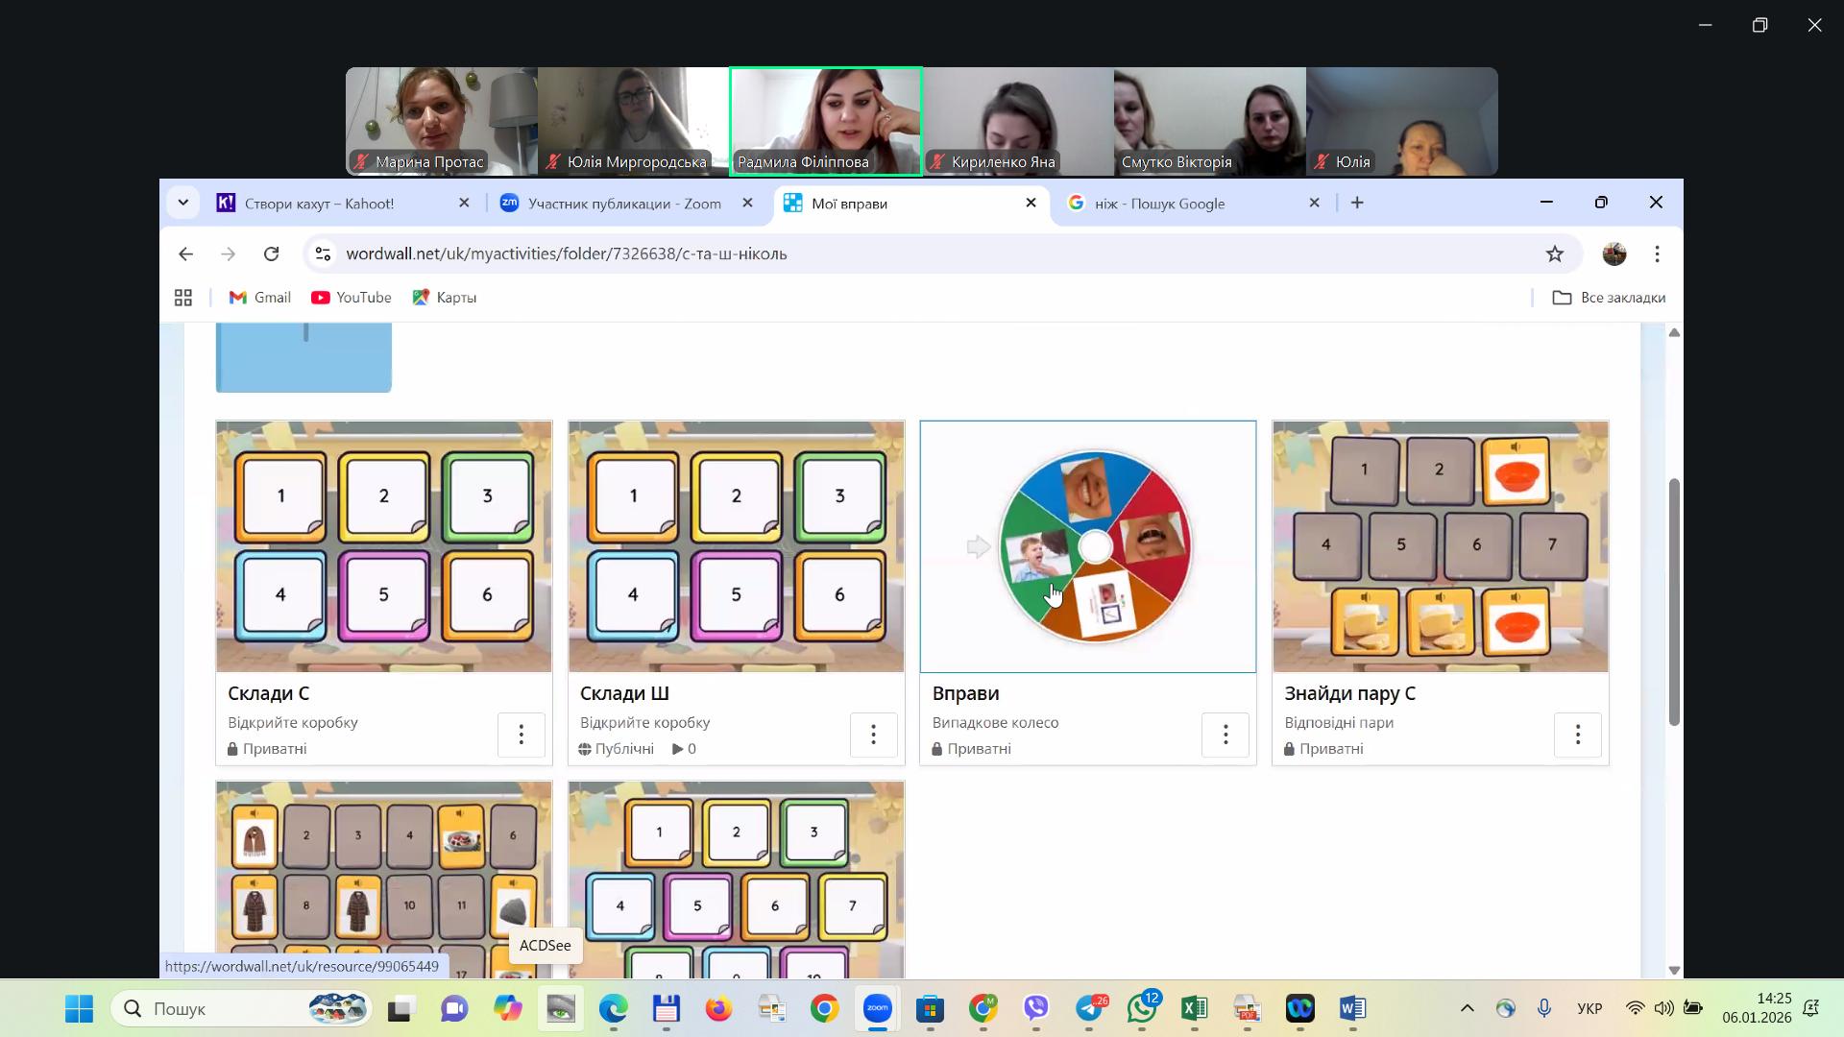Screen dimensions: 1844x1037
Task: Open Chrome's three-dot menu
Action: 1657,253
